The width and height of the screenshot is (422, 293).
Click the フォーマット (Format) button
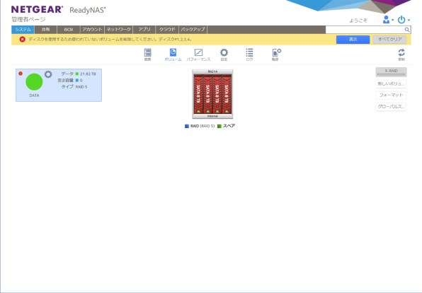click(x=391, y=95)
